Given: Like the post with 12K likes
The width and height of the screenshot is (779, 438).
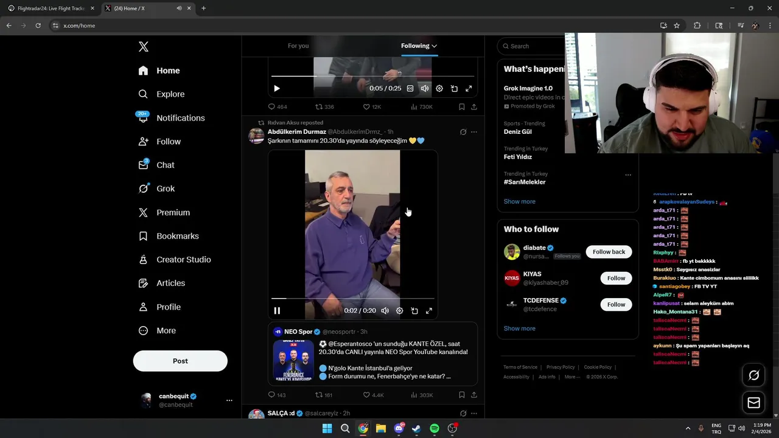Looking at the screenshot, I should click(372, 106).
